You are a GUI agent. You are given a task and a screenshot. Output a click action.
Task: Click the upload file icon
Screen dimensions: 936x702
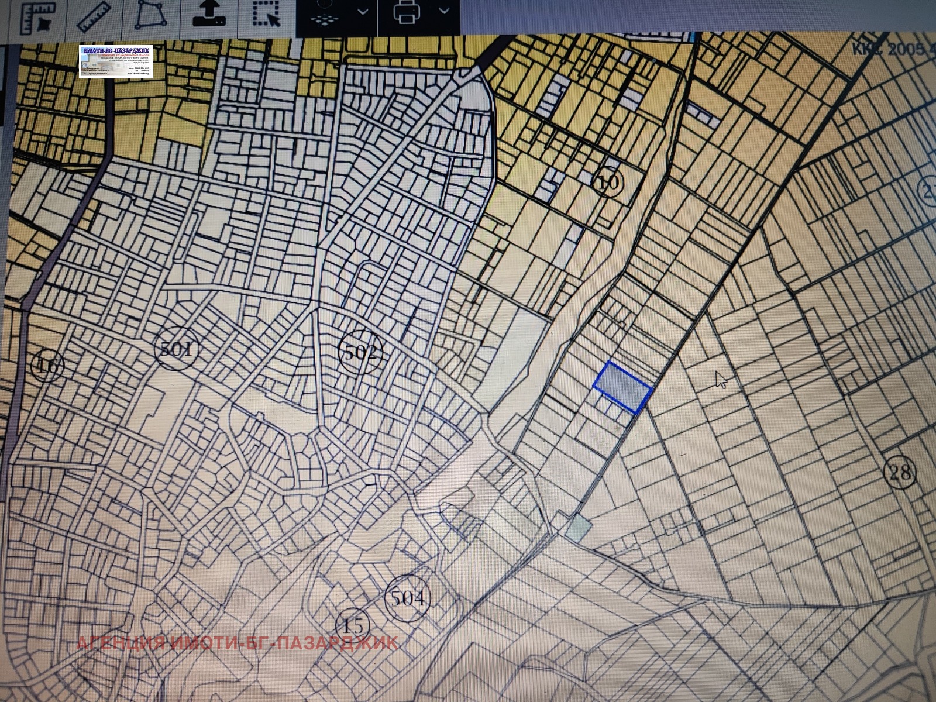(x=209, y=15)
